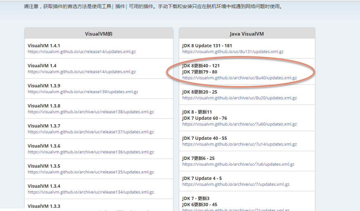Click the "Java VisualVM" column header

coord(247,34)
